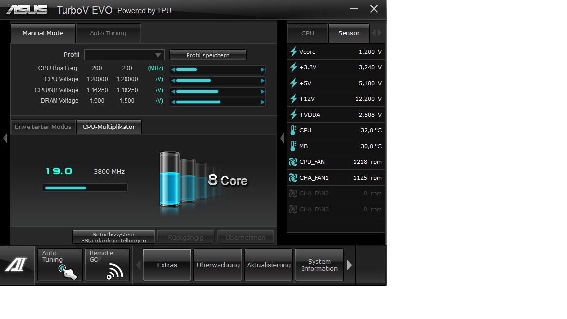Increase CPU Bus Freq. with right arrow

coord(263,69)
